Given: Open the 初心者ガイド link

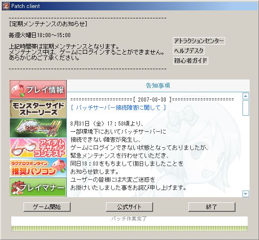Looking at the screenshot, I should (190, 61).
